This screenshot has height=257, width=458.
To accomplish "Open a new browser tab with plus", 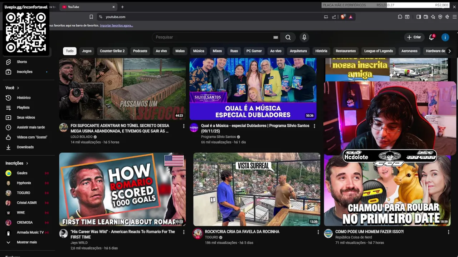I will pyautogui.click(x=122, y=7).
